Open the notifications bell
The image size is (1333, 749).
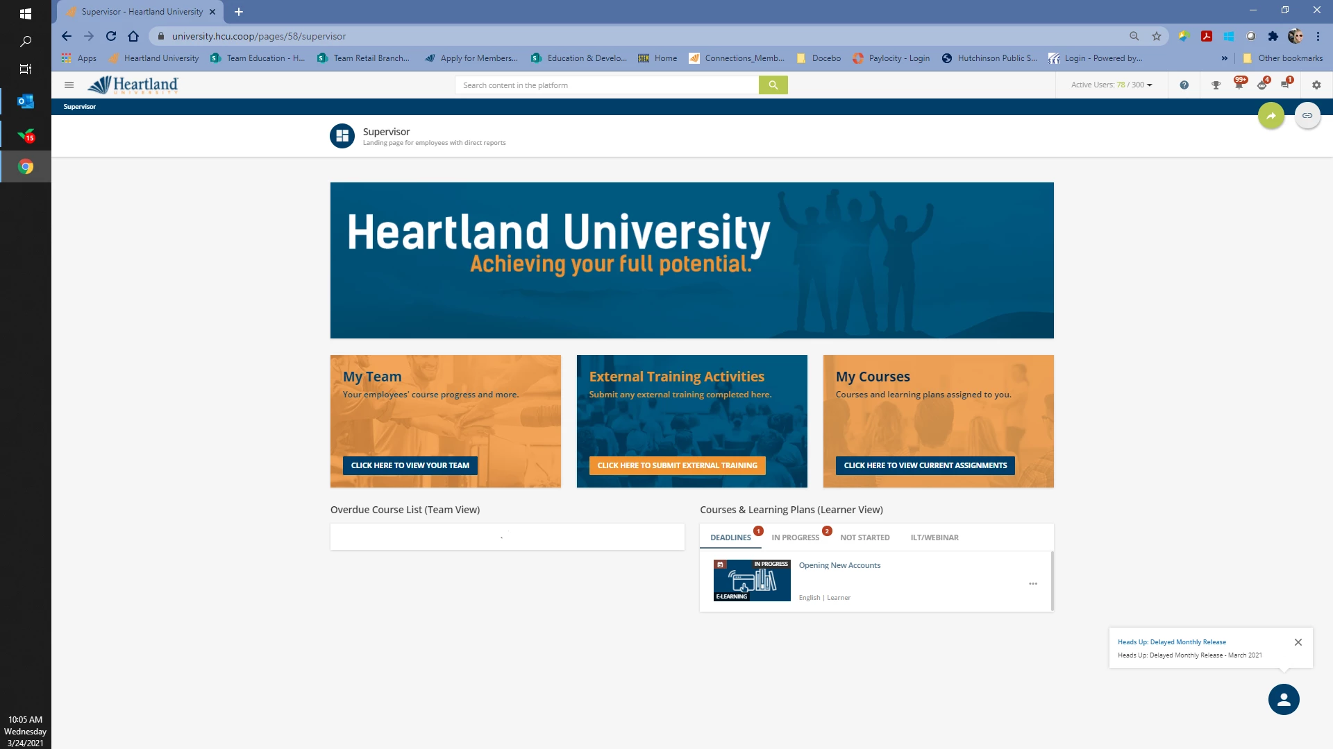coord(1239,85)
